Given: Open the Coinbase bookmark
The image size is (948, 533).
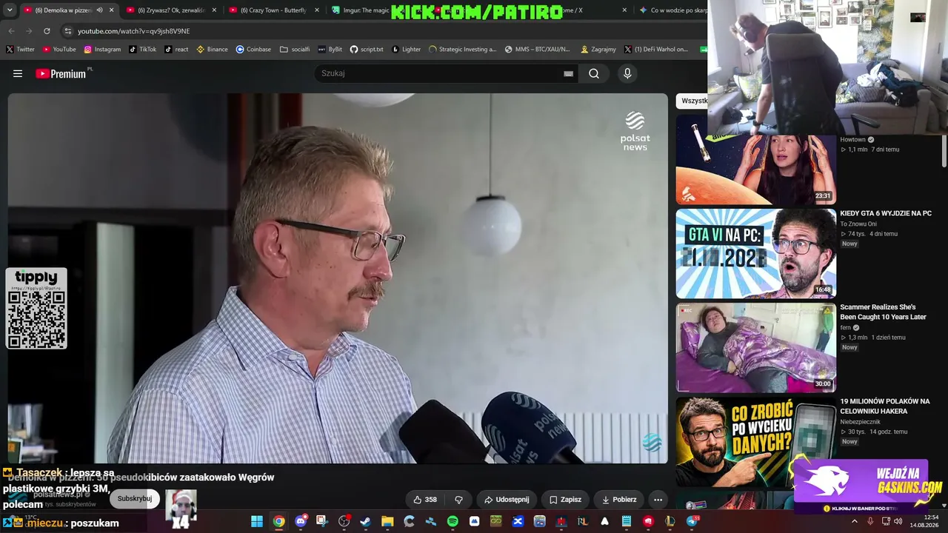Looking at the screenshot, I should click(x=253, y=50).
